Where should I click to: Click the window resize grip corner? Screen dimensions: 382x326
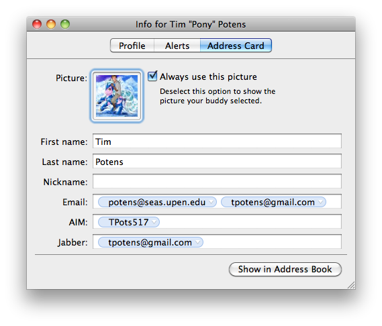[x=351, y=285]
